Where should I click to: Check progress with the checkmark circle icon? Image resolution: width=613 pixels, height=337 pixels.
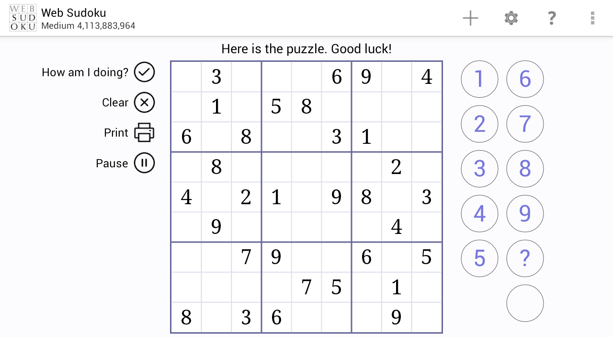144,72
